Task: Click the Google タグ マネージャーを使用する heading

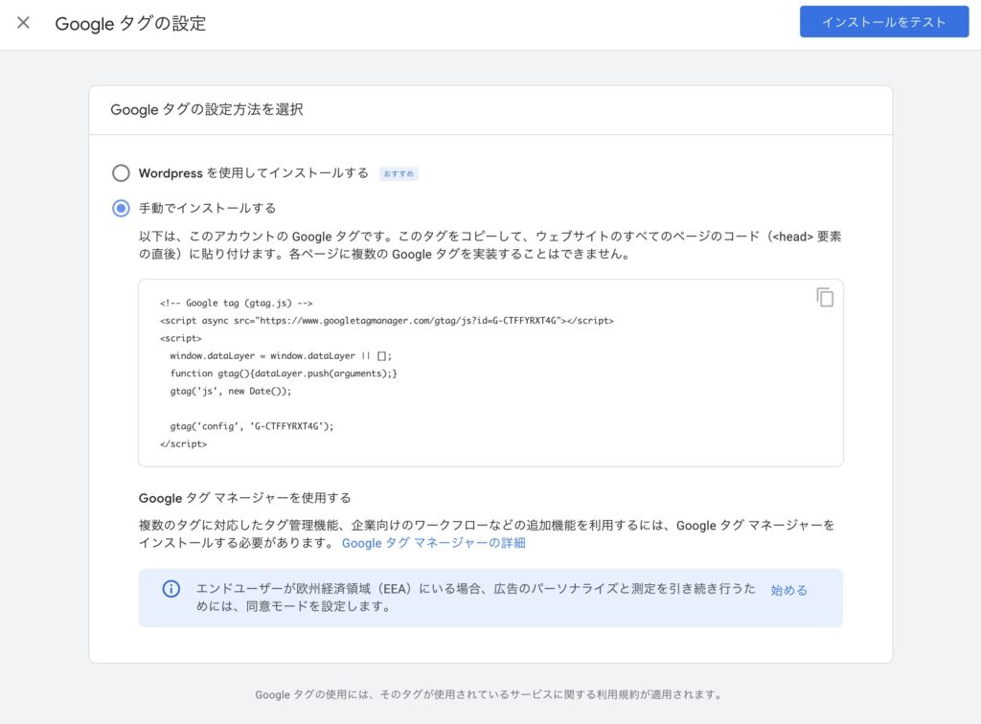Action: coord(244,498)
